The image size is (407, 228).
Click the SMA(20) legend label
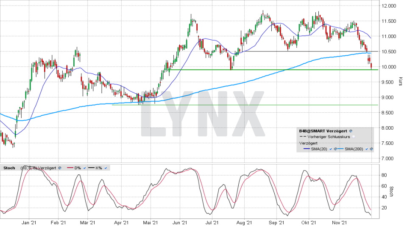[x=319, y=149]
